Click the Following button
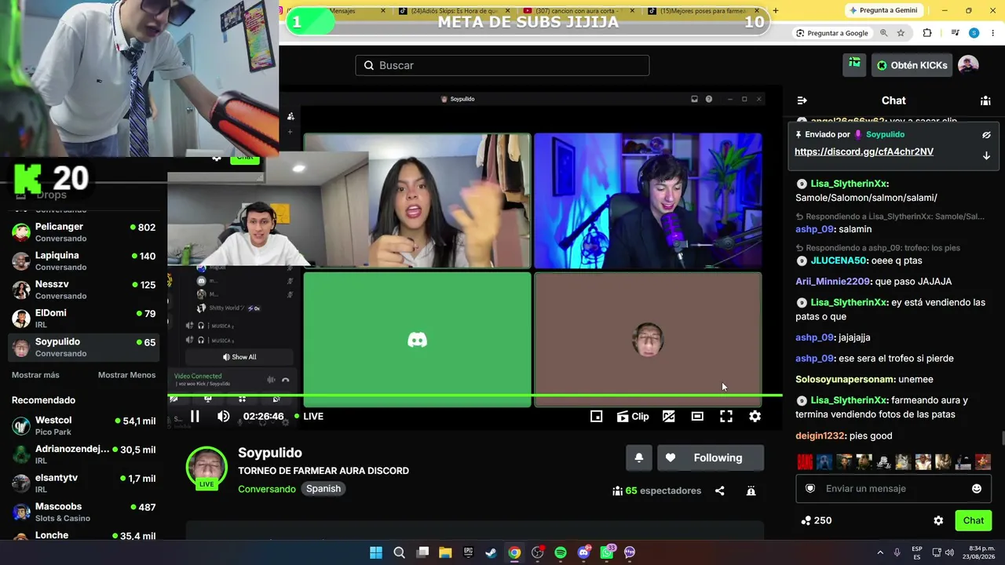Screen dimensions: 1005x565 tap(709, 458)
